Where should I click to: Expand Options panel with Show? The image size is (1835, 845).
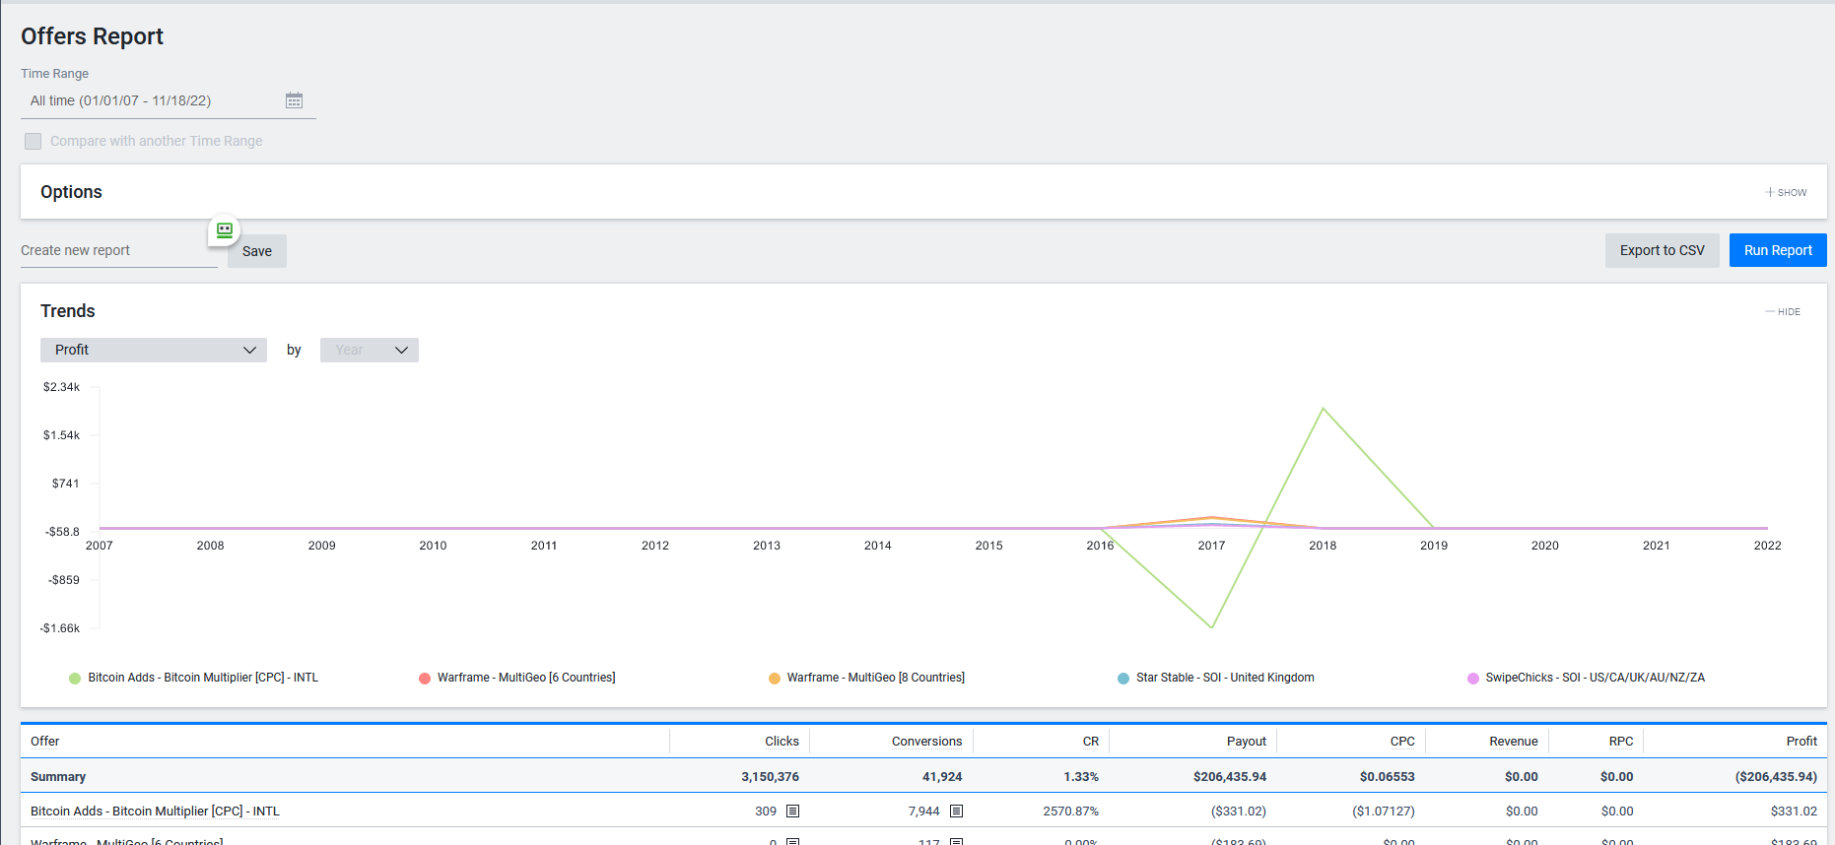[1786, 192]
